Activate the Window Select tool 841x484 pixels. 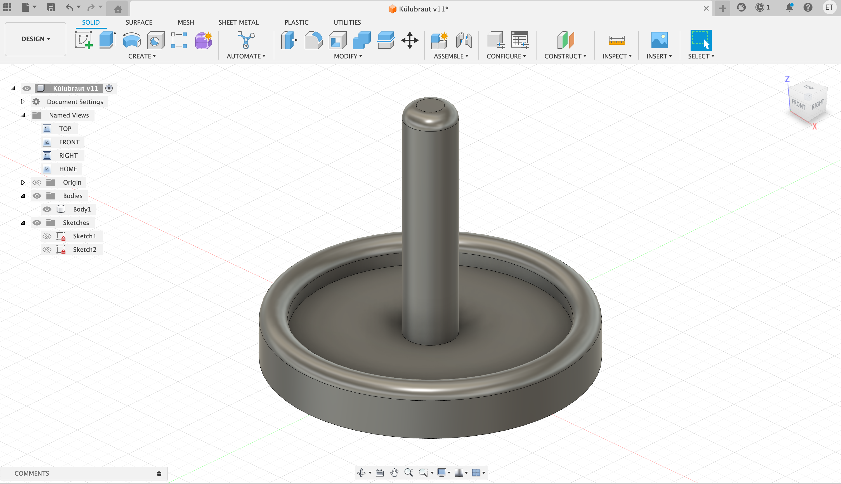click(701, 40)
